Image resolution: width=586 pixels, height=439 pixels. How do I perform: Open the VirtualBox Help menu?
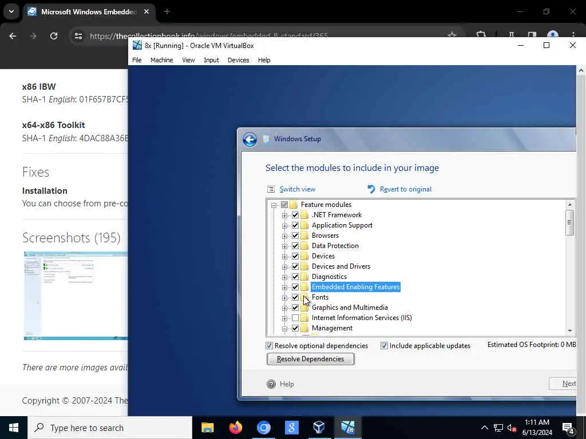(264, 60)
